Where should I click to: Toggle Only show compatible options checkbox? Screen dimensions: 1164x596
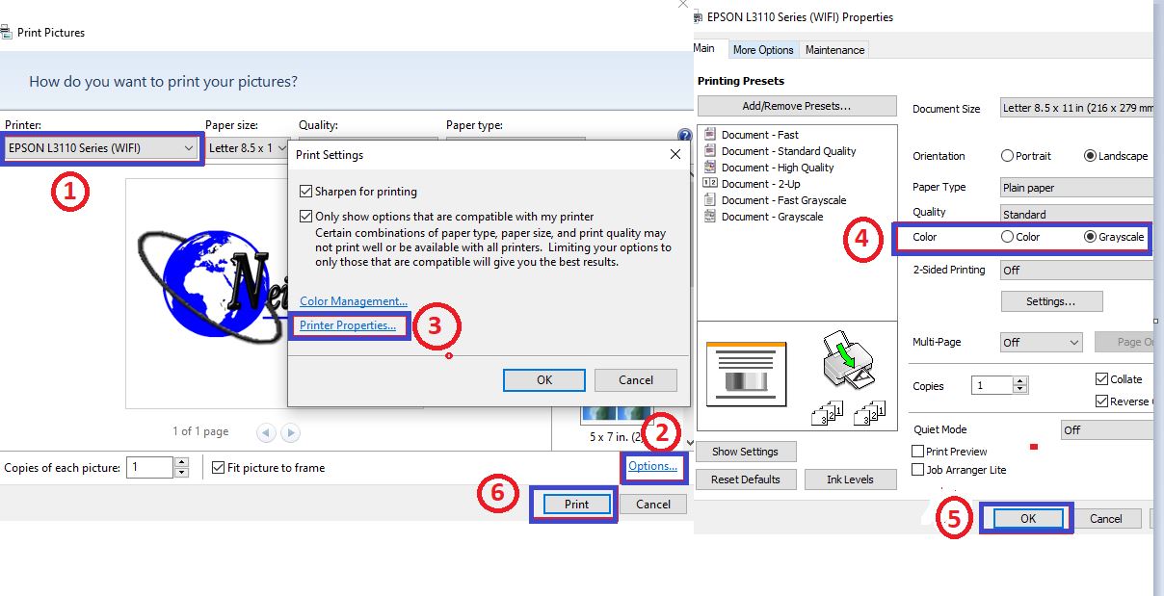(306, 217)
